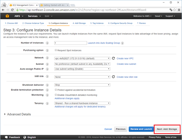
Task: Go to step 4 Add Storage tab
Action: click(x=79, y=23)
